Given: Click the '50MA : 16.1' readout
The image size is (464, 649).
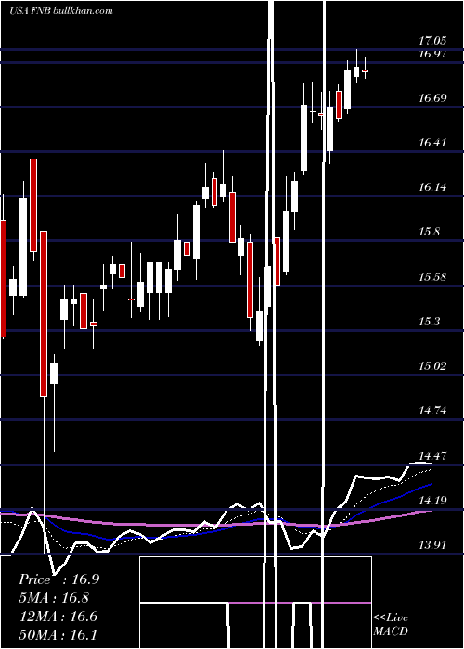Looking at the screenshot, I should coord(58,635).
